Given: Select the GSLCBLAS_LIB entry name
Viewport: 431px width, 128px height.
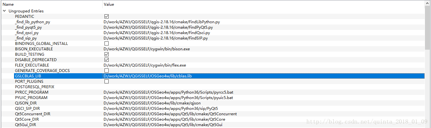Looking at the screenshot, I should click(x=28, y=76).
